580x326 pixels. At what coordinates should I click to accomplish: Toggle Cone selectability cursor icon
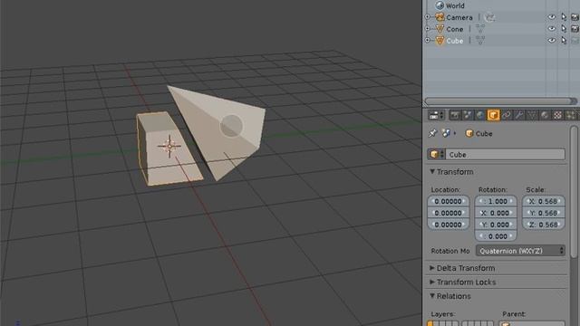564,28
